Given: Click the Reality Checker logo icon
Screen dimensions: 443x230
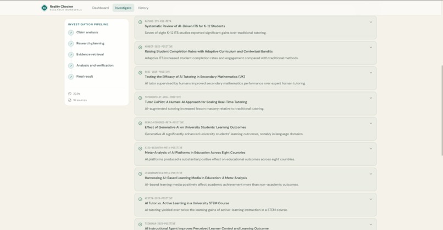Looking at the screenshot, I should point(44,8).
